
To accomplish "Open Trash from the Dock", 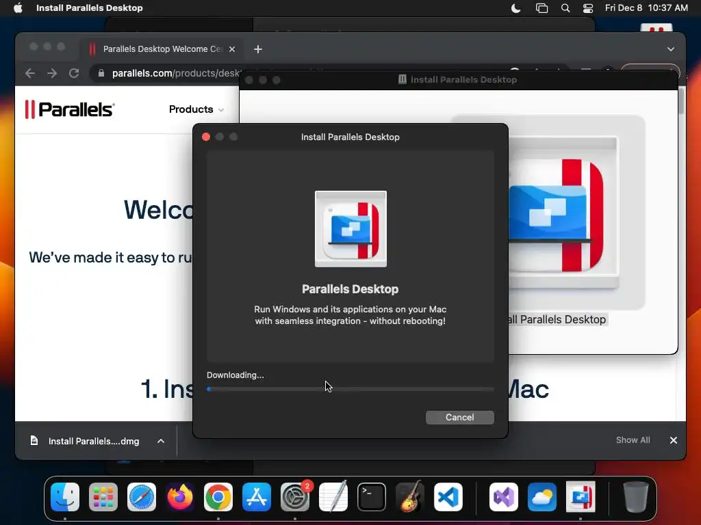I will 636,497.
